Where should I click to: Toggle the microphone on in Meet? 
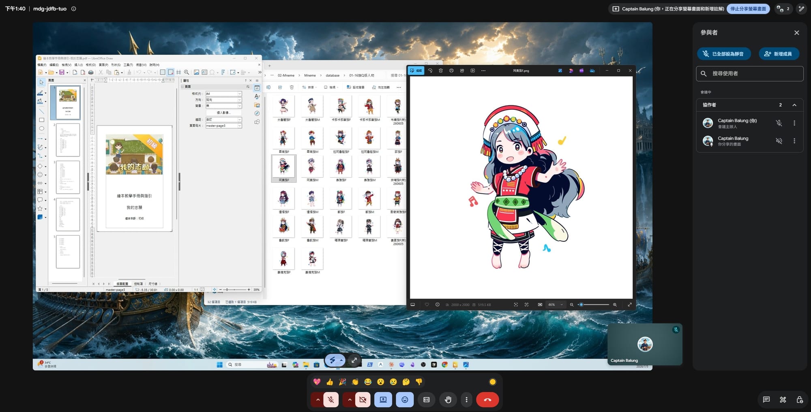pyautogui.click(x=331, y=400)
